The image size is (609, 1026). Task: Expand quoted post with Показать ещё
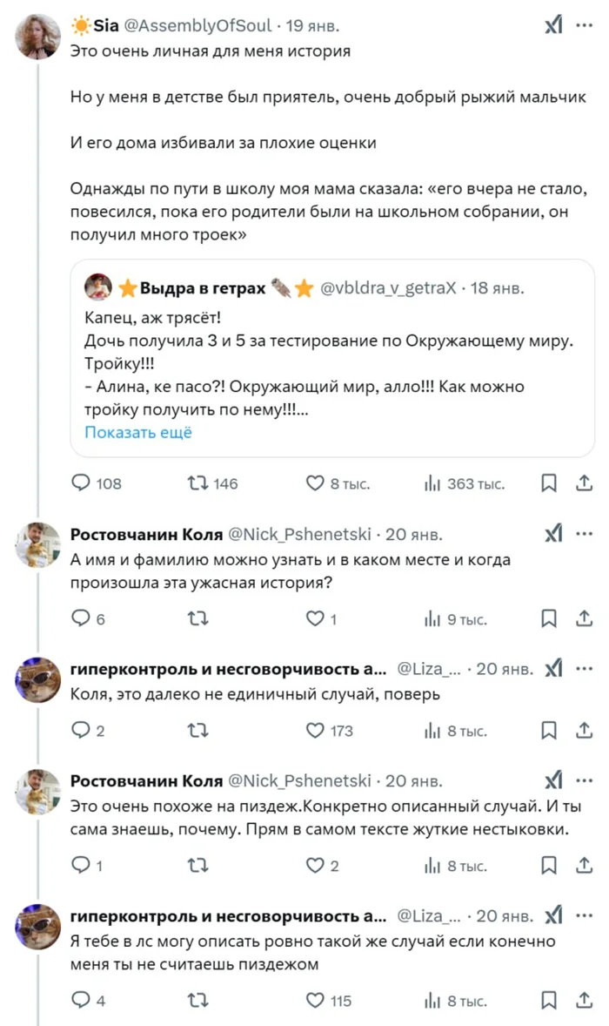coord(138,433)
